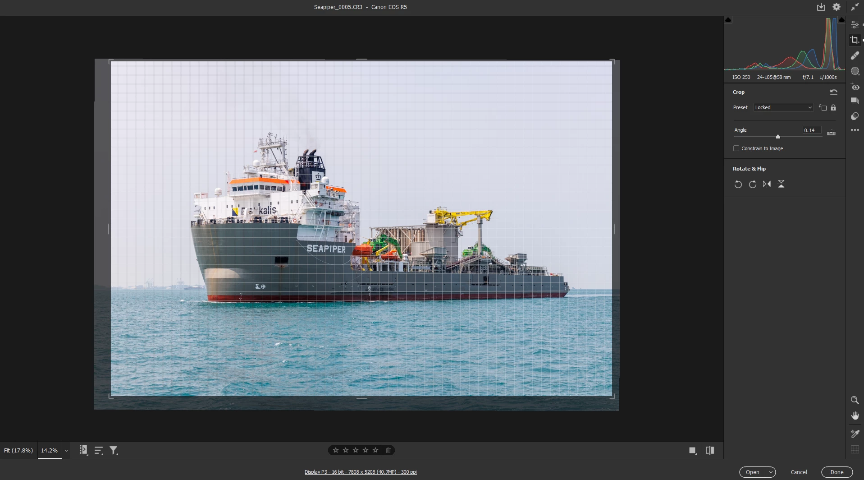The image size is (864, 480).
Task: Open the zoom level dropdown arrow
Action: tap(66, 451)
